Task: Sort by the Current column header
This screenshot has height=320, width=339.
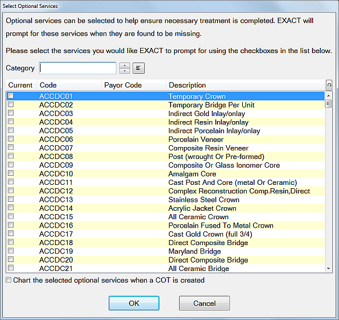Action: tap(20, 85)
